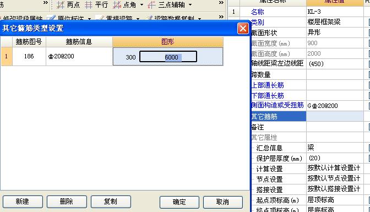This screenshot has width=370, height=212.
Task: Expand the overflow chevron left of 两点
Action: [46, 3]
